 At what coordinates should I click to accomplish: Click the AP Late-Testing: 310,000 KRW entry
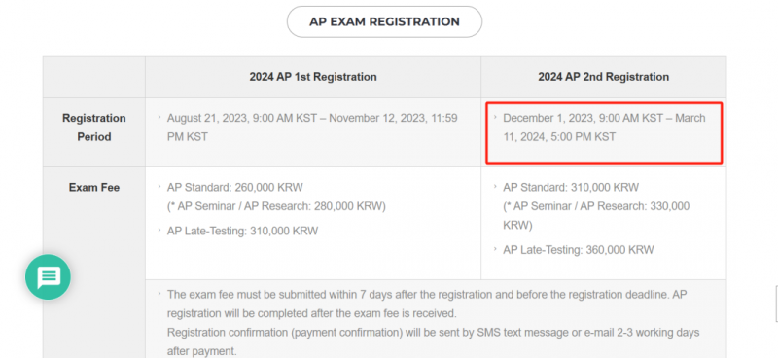point(242,231)
